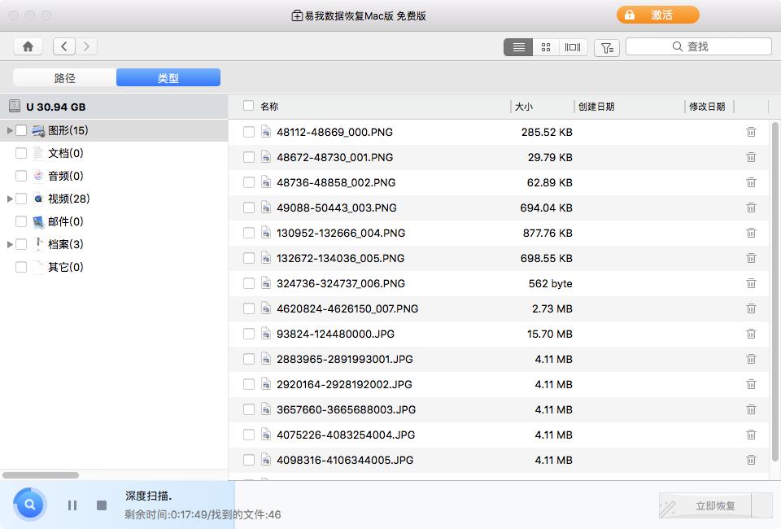Check the select-all checkbox beside 名称 header

click(249, 106)
